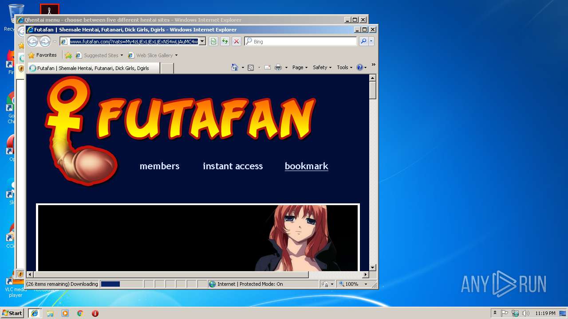Viewport: 568px width, 319px height.
Task: Click the RSS feeds icon
Action: click(x=251, y=67)
